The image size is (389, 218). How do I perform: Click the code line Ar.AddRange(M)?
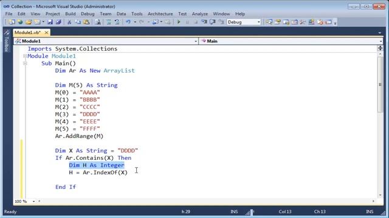click(x=79, y=136)
